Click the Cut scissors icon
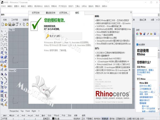The image size is (160, 120). point(20,24)
